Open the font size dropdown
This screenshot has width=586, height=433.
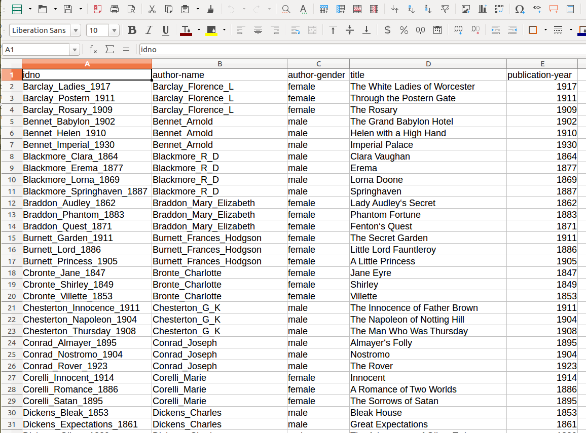115,30
